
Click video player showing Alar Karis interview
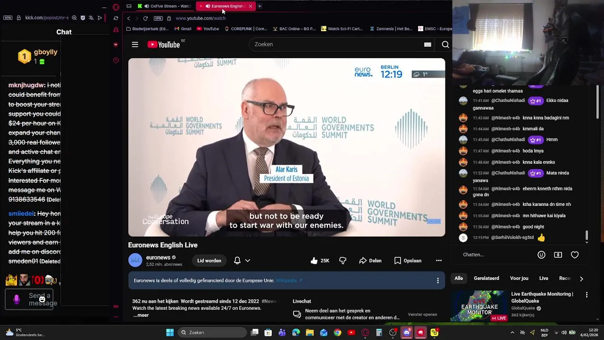coord(286,147)
